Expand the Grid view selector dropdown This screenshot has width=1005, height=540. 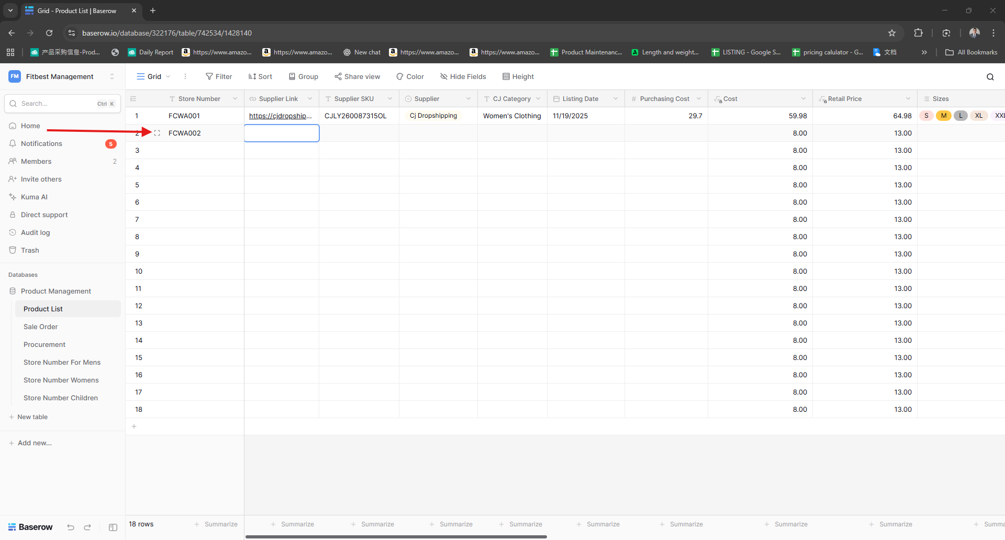point(154,76)
